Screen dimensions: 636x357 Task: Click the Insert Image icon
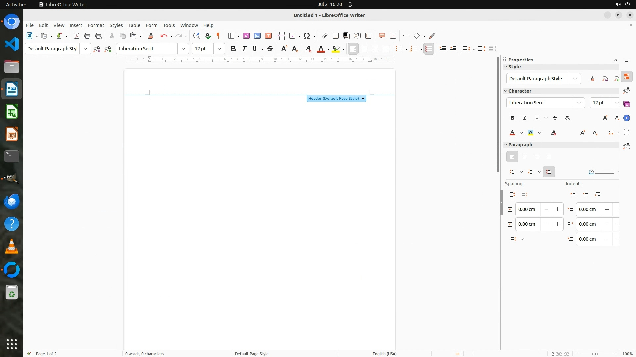(246, 36)
